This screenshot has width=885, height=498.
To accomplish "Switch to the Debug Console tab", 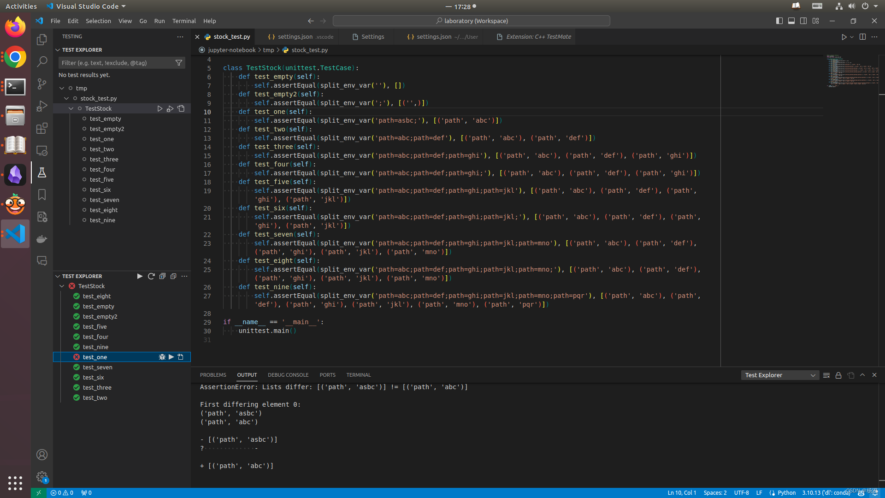I will (288, 375).
